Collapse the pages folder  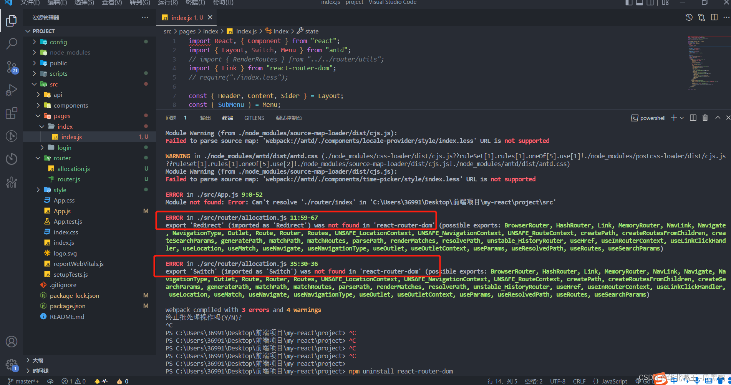coord(89,116)
